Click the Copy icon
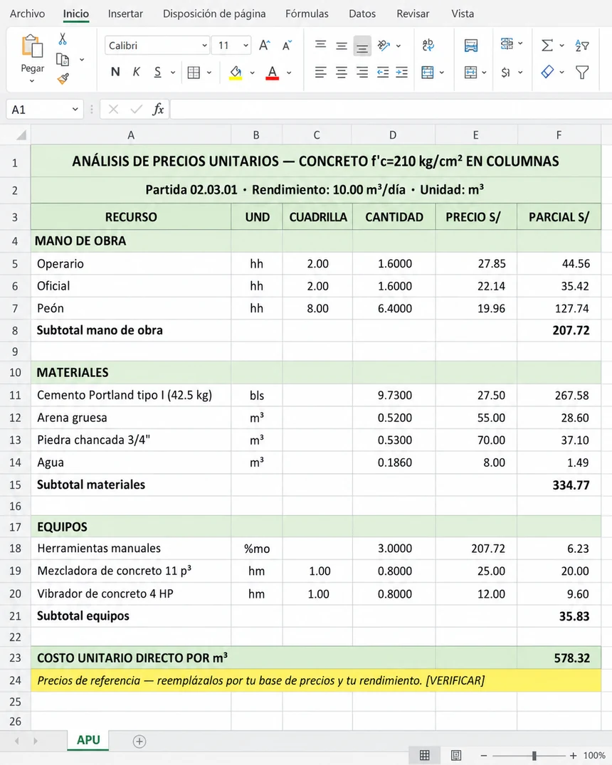The height and width of the screenshot is (765, 612). tap(63, 60)
